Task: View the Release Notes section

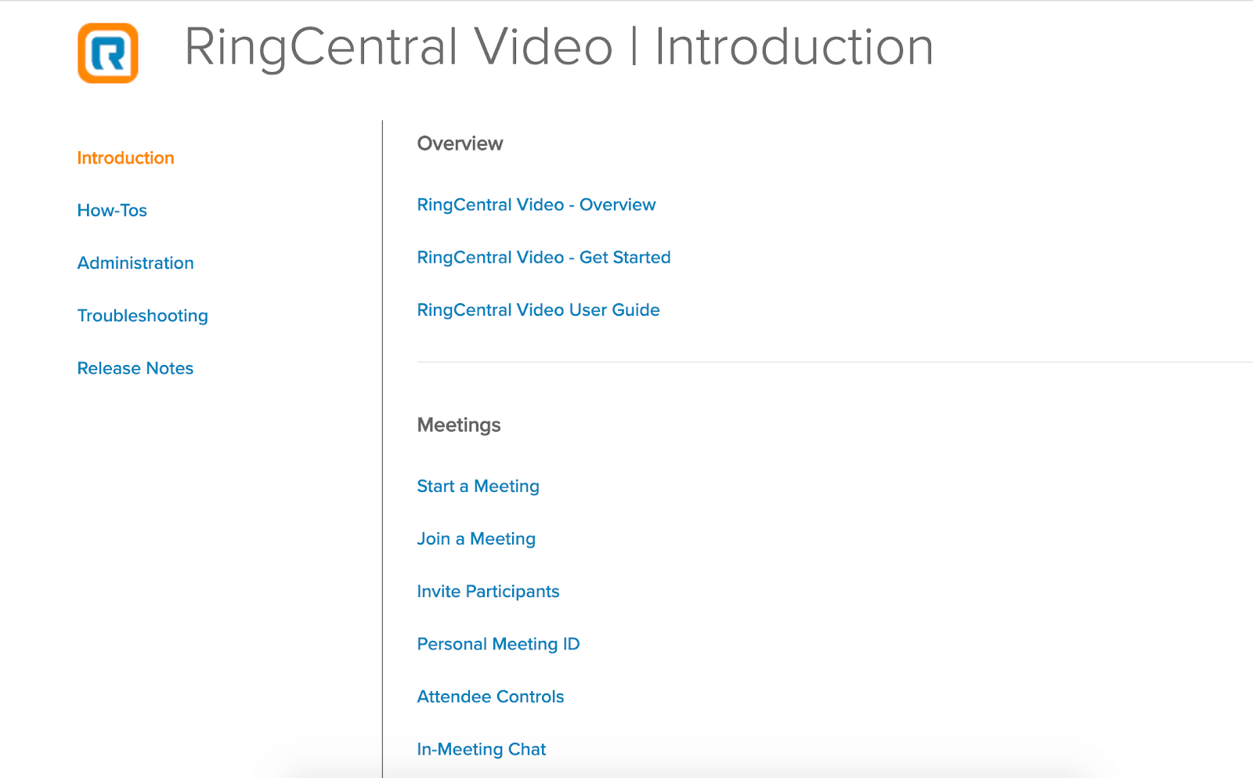Action: click(135, 368)
